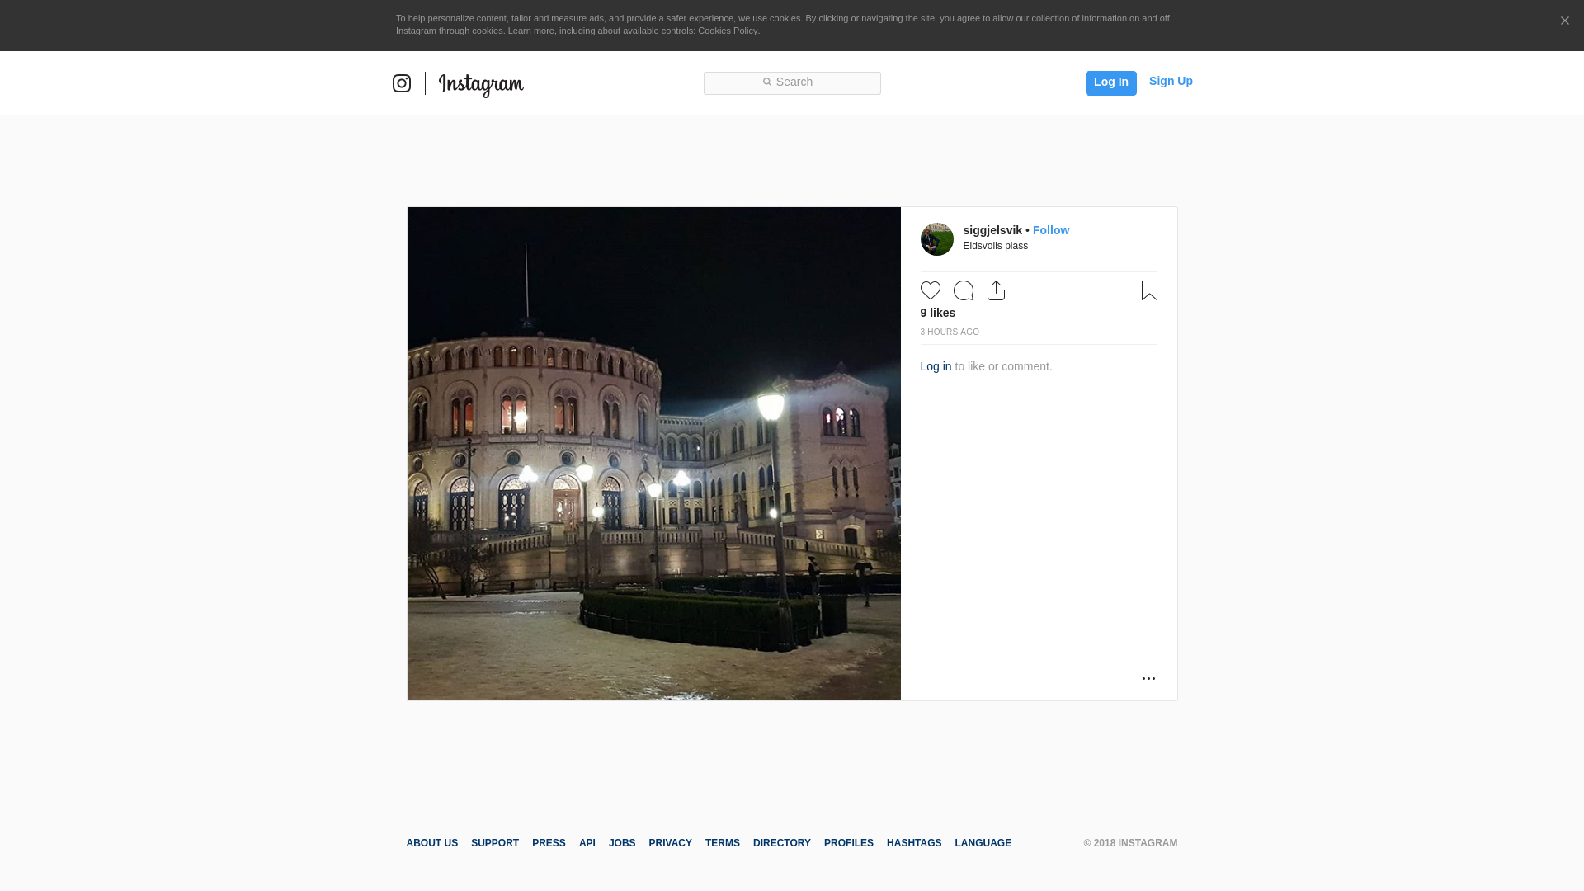Open the three-dot more options menu
The image size is (1584, 891).
tap(1148, 678)
